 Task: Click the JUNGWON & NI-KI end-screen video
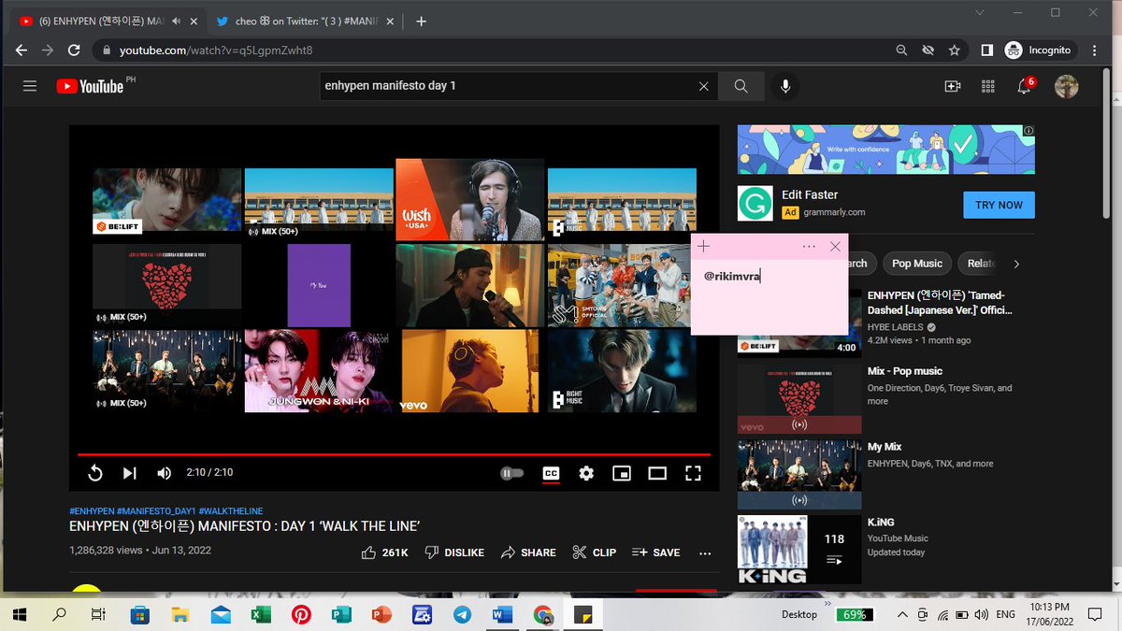(319, 371)
